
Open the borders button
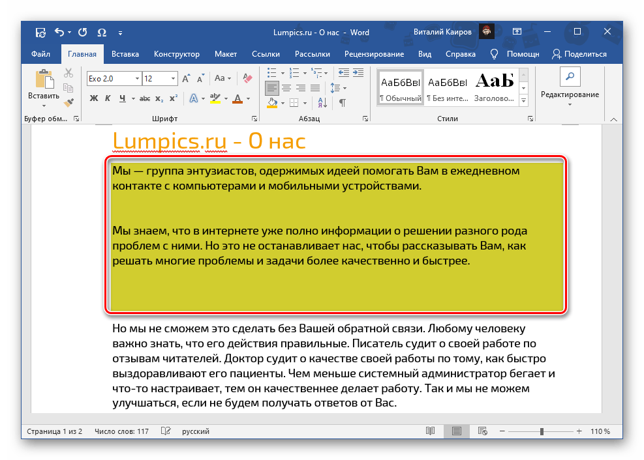(294, 102)
